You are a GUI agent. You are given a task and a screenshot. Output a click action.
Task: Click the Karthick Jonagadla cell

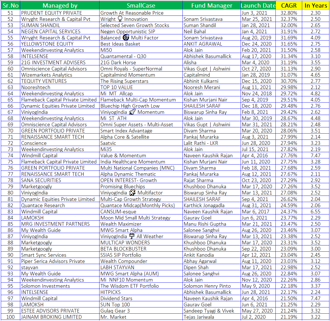coord(211,205)
